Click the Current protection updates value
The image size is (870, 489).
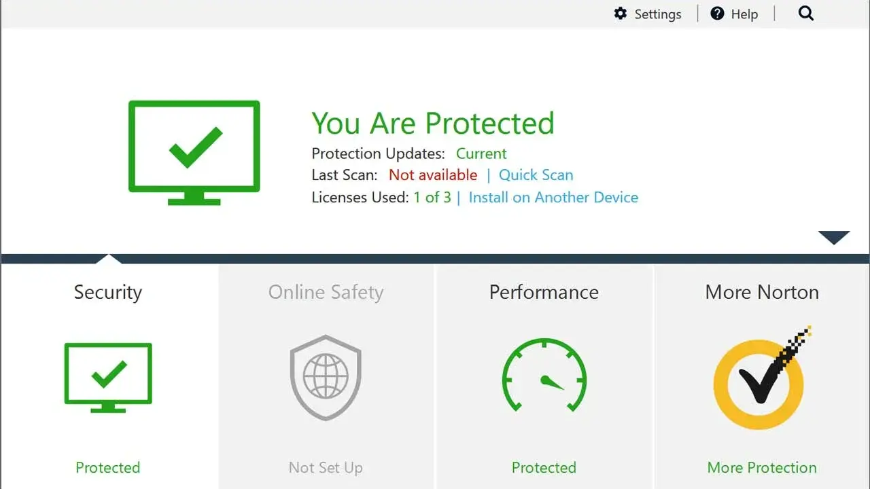[x=481, y=153]
